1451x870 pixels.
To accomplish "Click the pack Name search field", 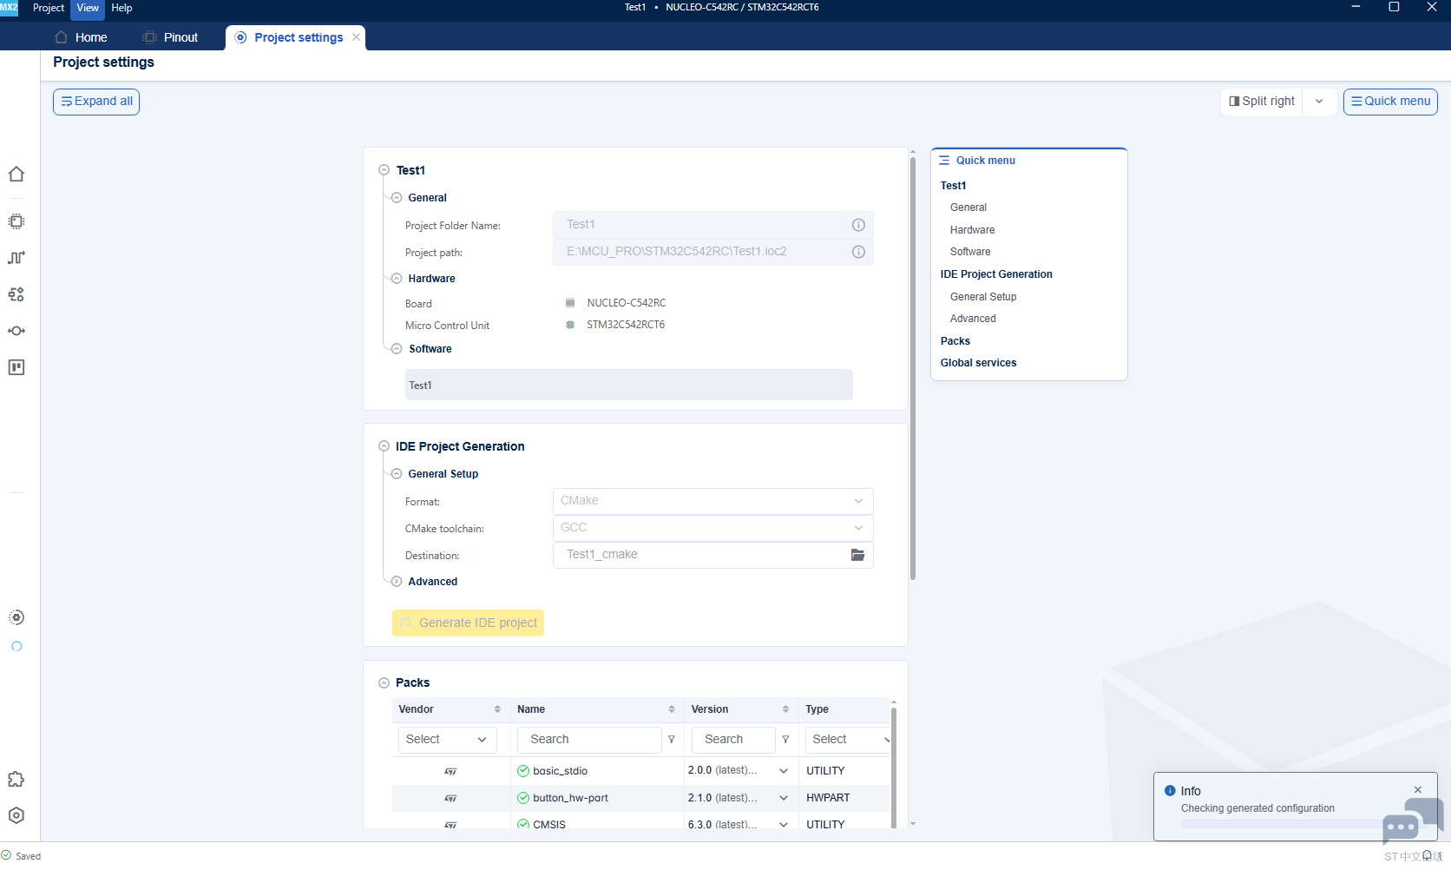I will click(589, 740).
